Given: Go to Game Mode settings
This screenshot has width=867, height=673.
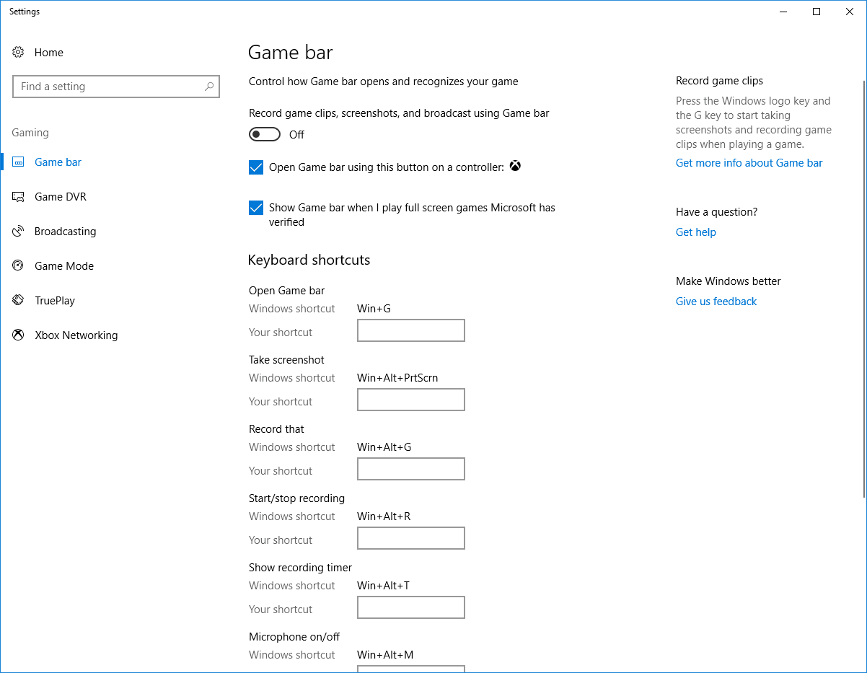Looking at the screenshot, I should 64,266.
